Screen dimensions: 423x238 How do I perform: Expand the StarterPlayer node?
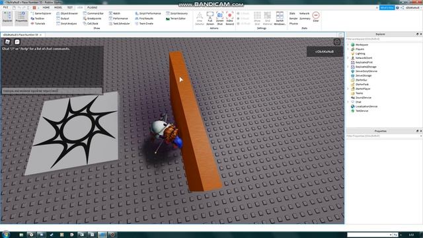pyautogui.click(x=348, y=89)
